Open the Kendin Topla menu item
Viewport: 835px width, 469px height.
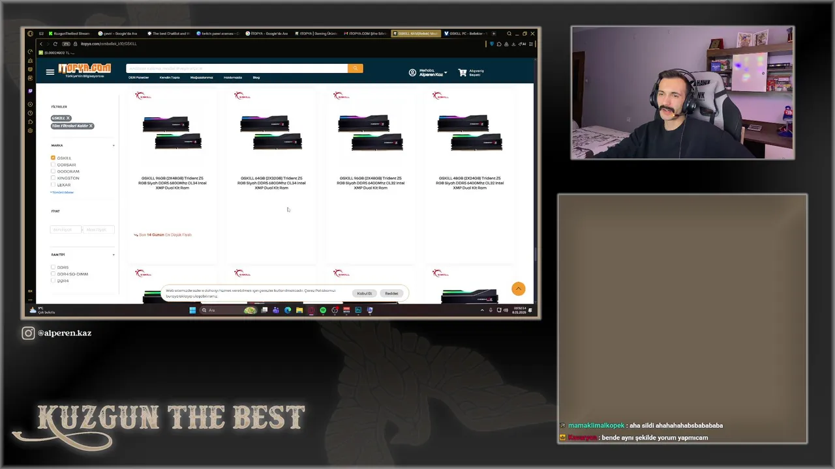pyautogui.click(x=170, y=78)
